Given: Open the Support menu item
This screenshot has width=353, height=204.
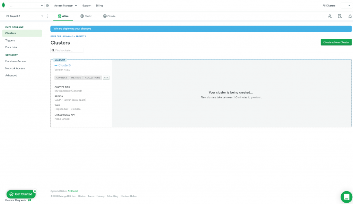Looking at the screenshot, I should [x=87, y=6].
